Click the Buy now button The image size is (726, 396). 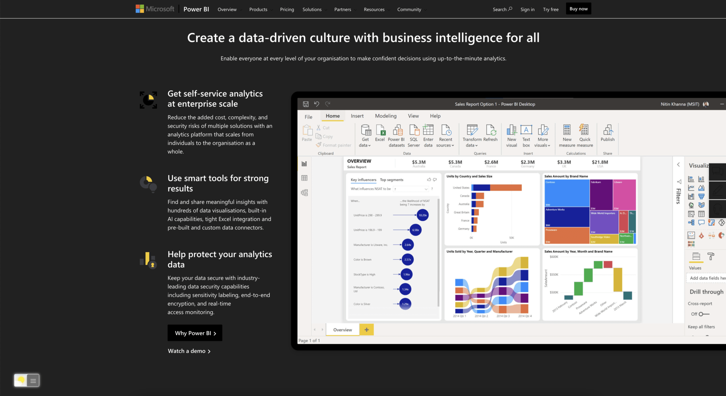(579, 9)
